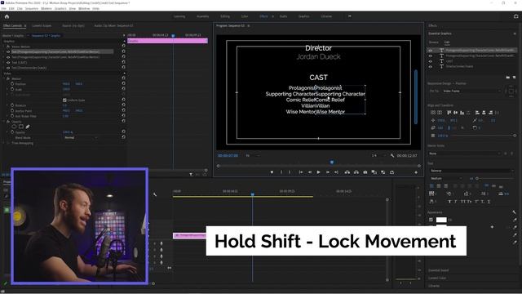Open the Master Styles None dropdown
This screenshot has width=522, height=294.
pos(465,154)
